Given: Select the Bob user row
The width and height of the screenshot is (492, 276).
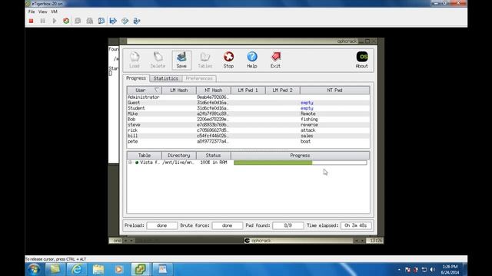Looking at the screenshot, I should pos(248,120).
